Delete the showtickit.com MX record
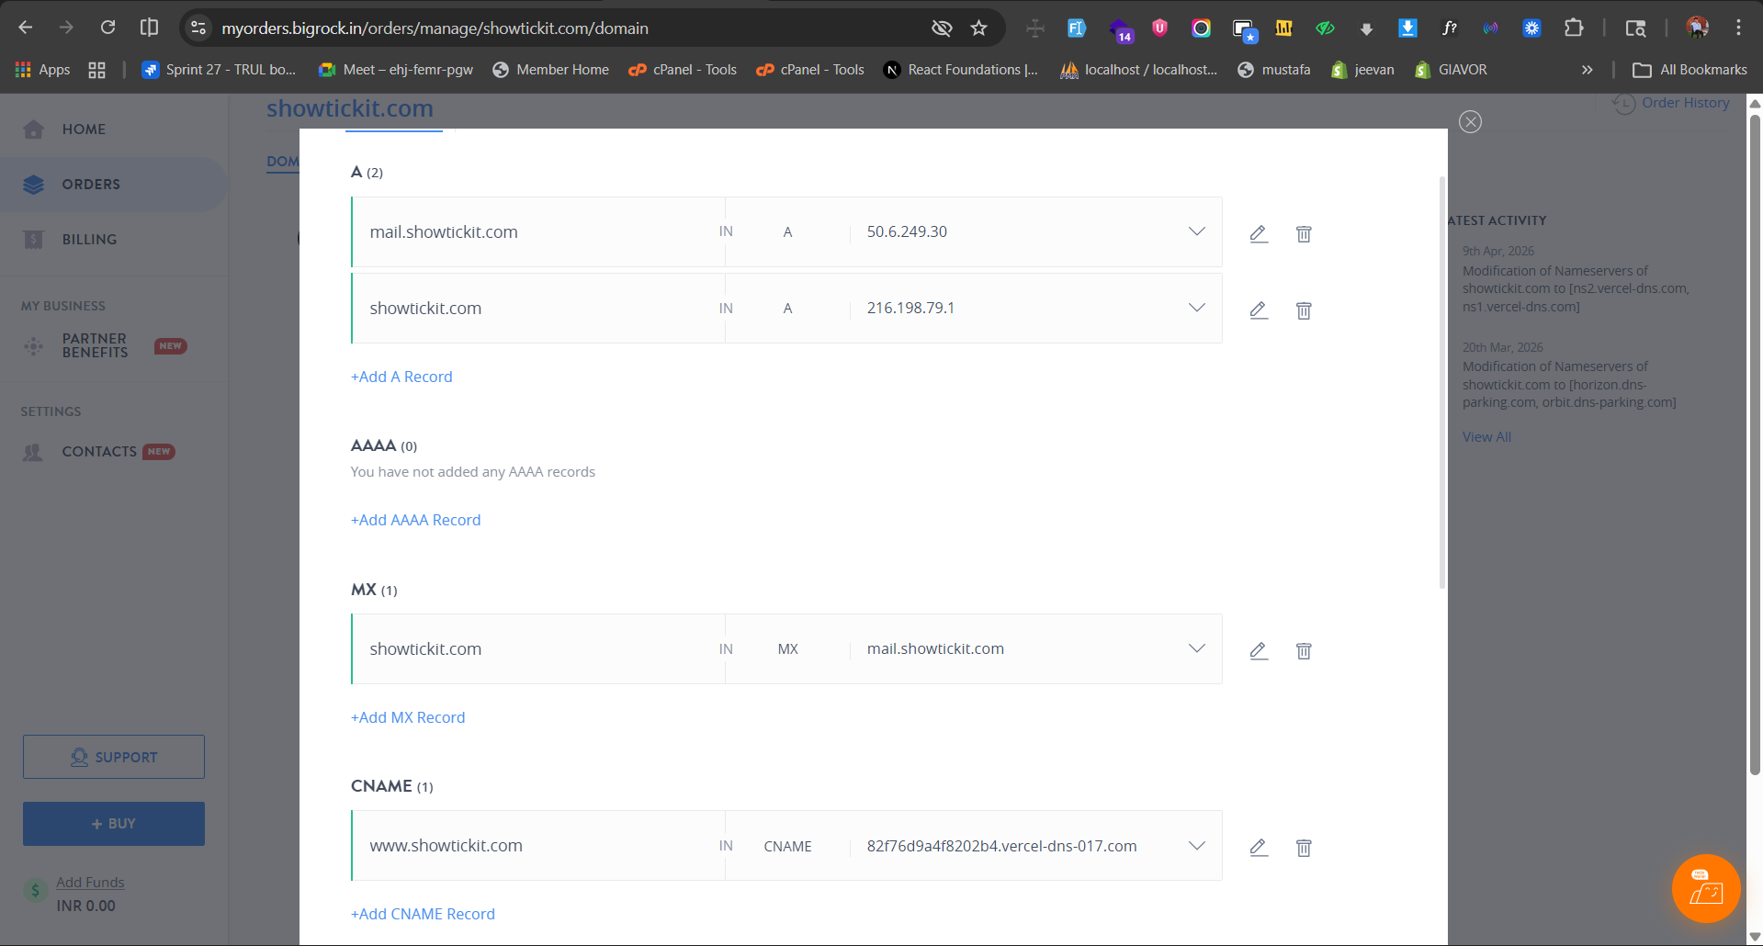 click(x=1304, y=650)
